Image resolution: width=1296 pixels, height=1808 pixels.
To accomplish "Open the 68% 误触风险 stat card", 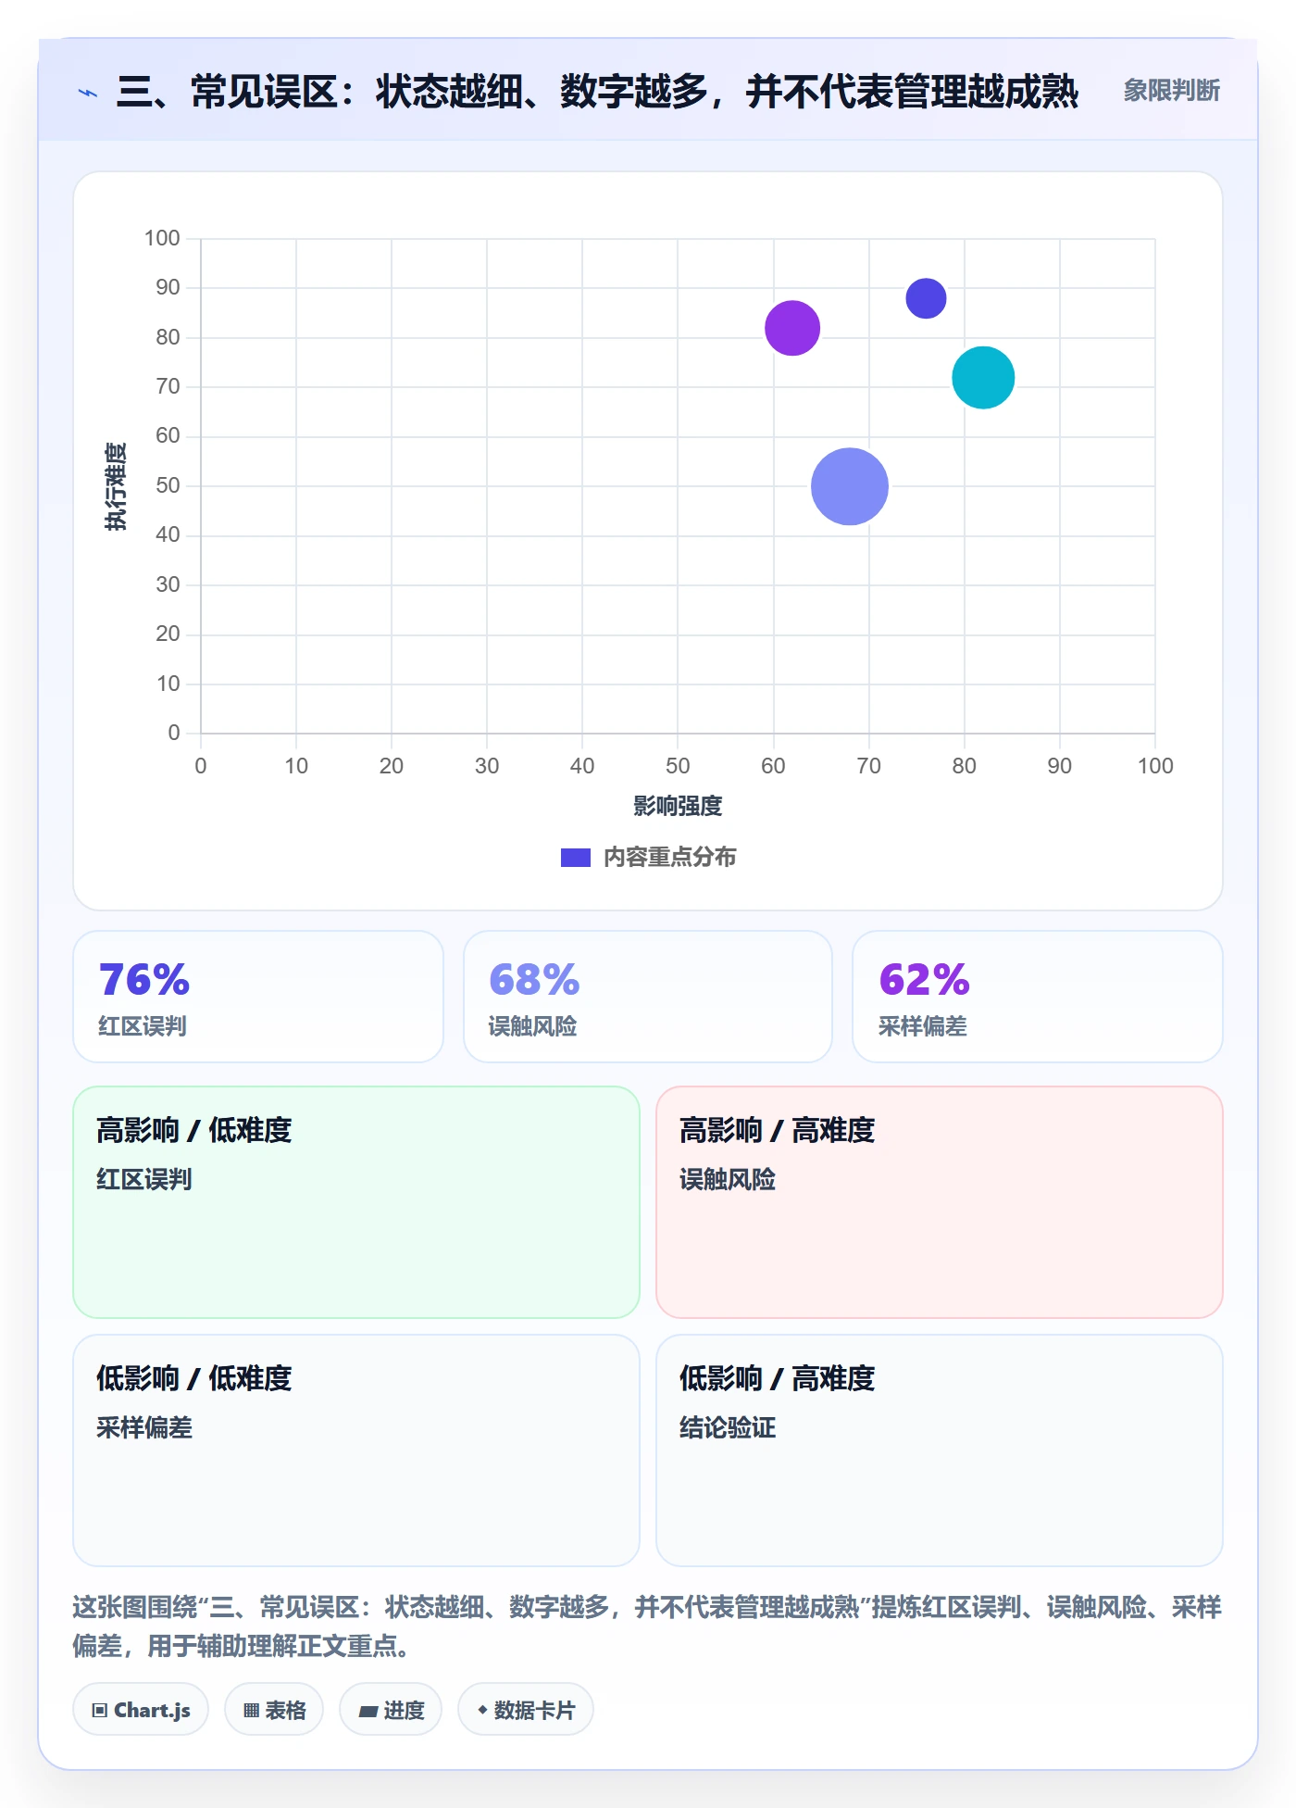I will tap(648, 997).
